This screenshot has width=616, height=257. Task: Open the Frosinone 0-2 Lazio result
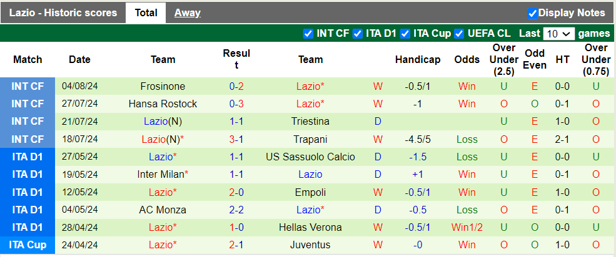236,87
